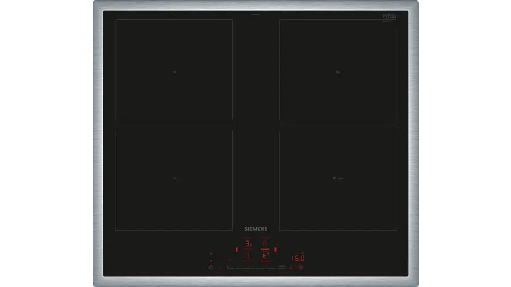Tap the small red icon above the slider start

click(x=229, y=260)
